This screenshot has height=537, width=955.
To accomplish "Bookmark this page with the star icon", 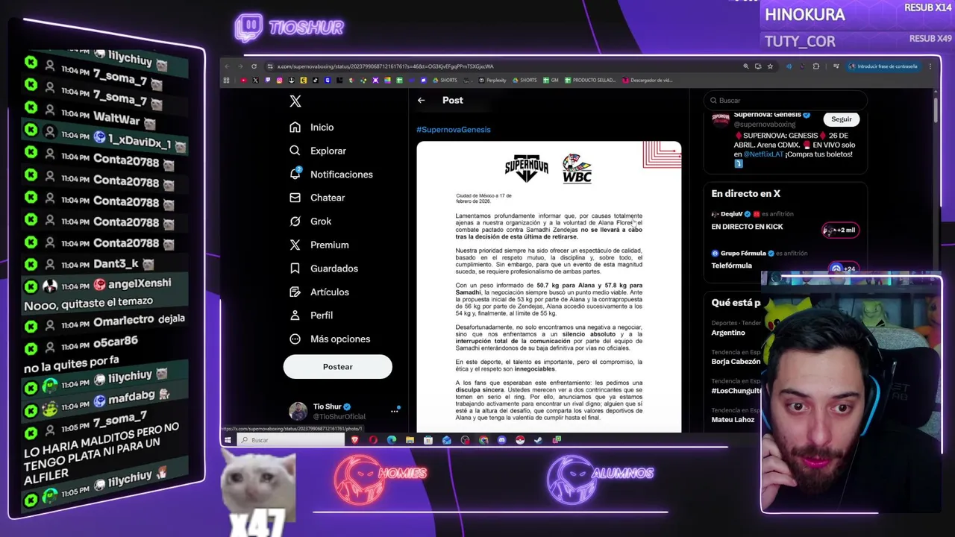I will click(x=770, y=66).
